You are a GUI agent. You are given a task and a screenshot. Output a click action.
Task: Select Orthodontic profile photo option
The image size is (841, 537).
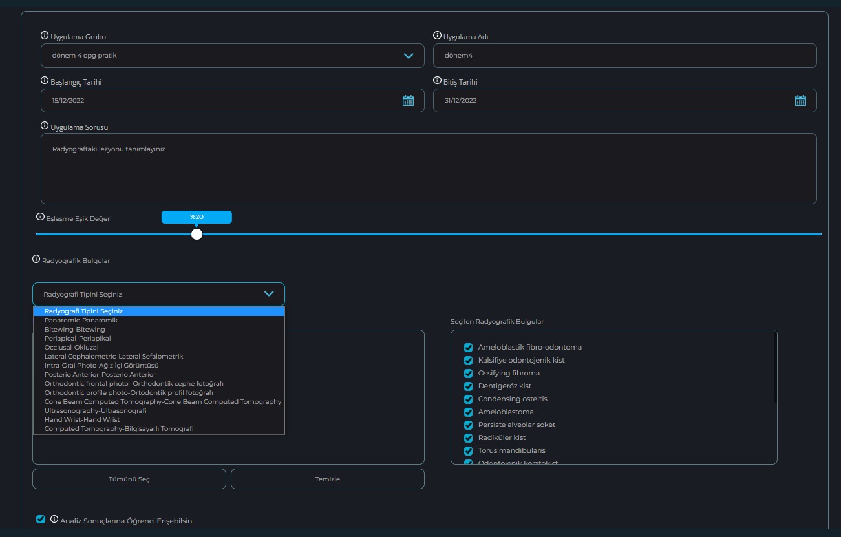point(159,392)
